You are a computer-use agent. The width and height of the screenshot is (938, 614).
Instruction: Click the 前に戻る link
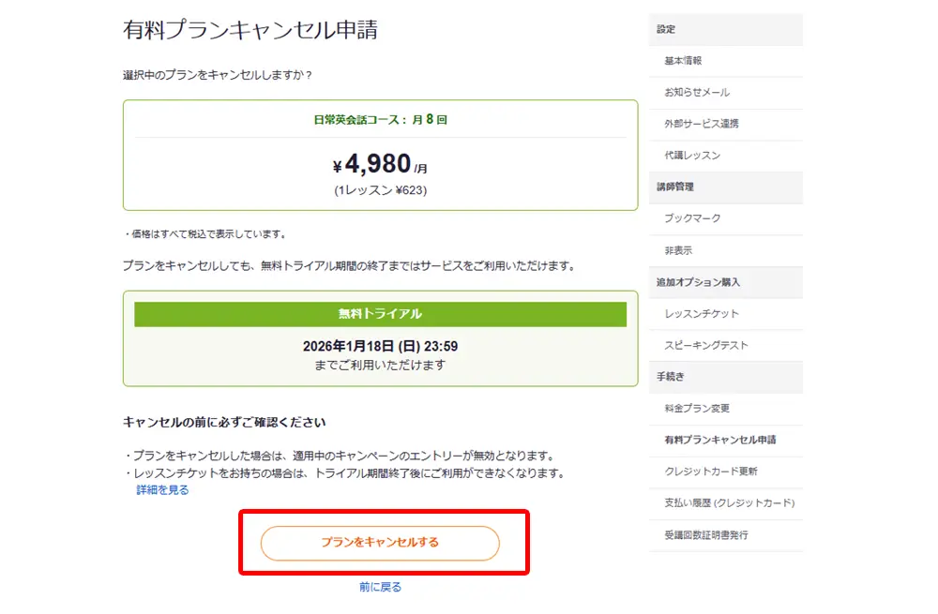[380, 587]
